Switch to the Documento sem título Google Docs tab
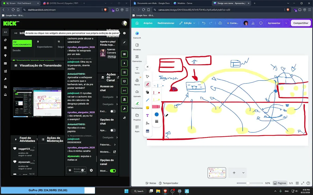This screenshot has height=195, width=313. (x=152, y=3)
